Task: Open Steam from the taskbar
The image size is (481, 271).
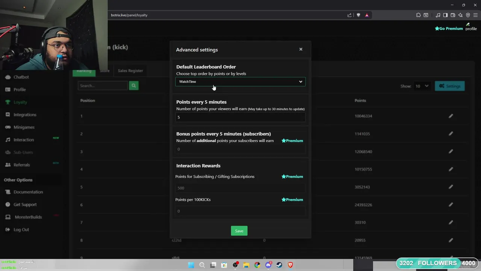Action: [279, 265]
